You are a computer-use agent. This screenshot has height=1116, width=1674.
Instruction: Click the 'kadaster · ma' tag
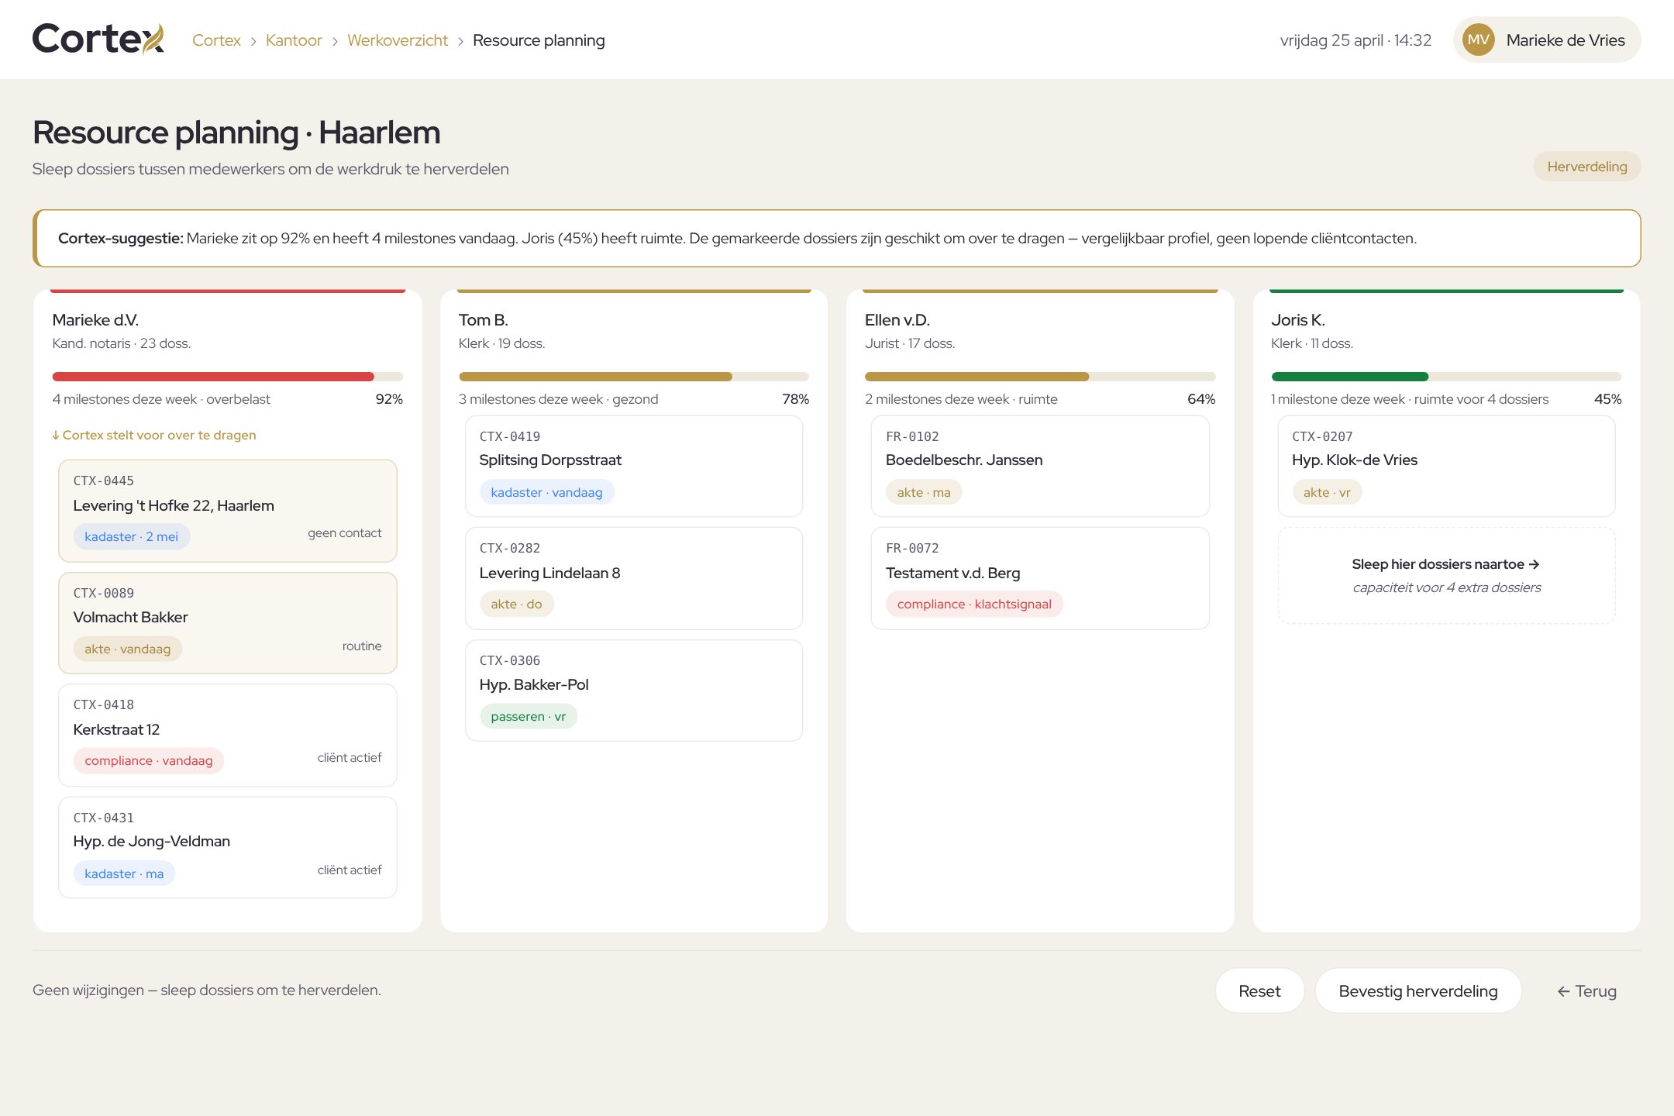pyautogui.click(x=124, y=873)
